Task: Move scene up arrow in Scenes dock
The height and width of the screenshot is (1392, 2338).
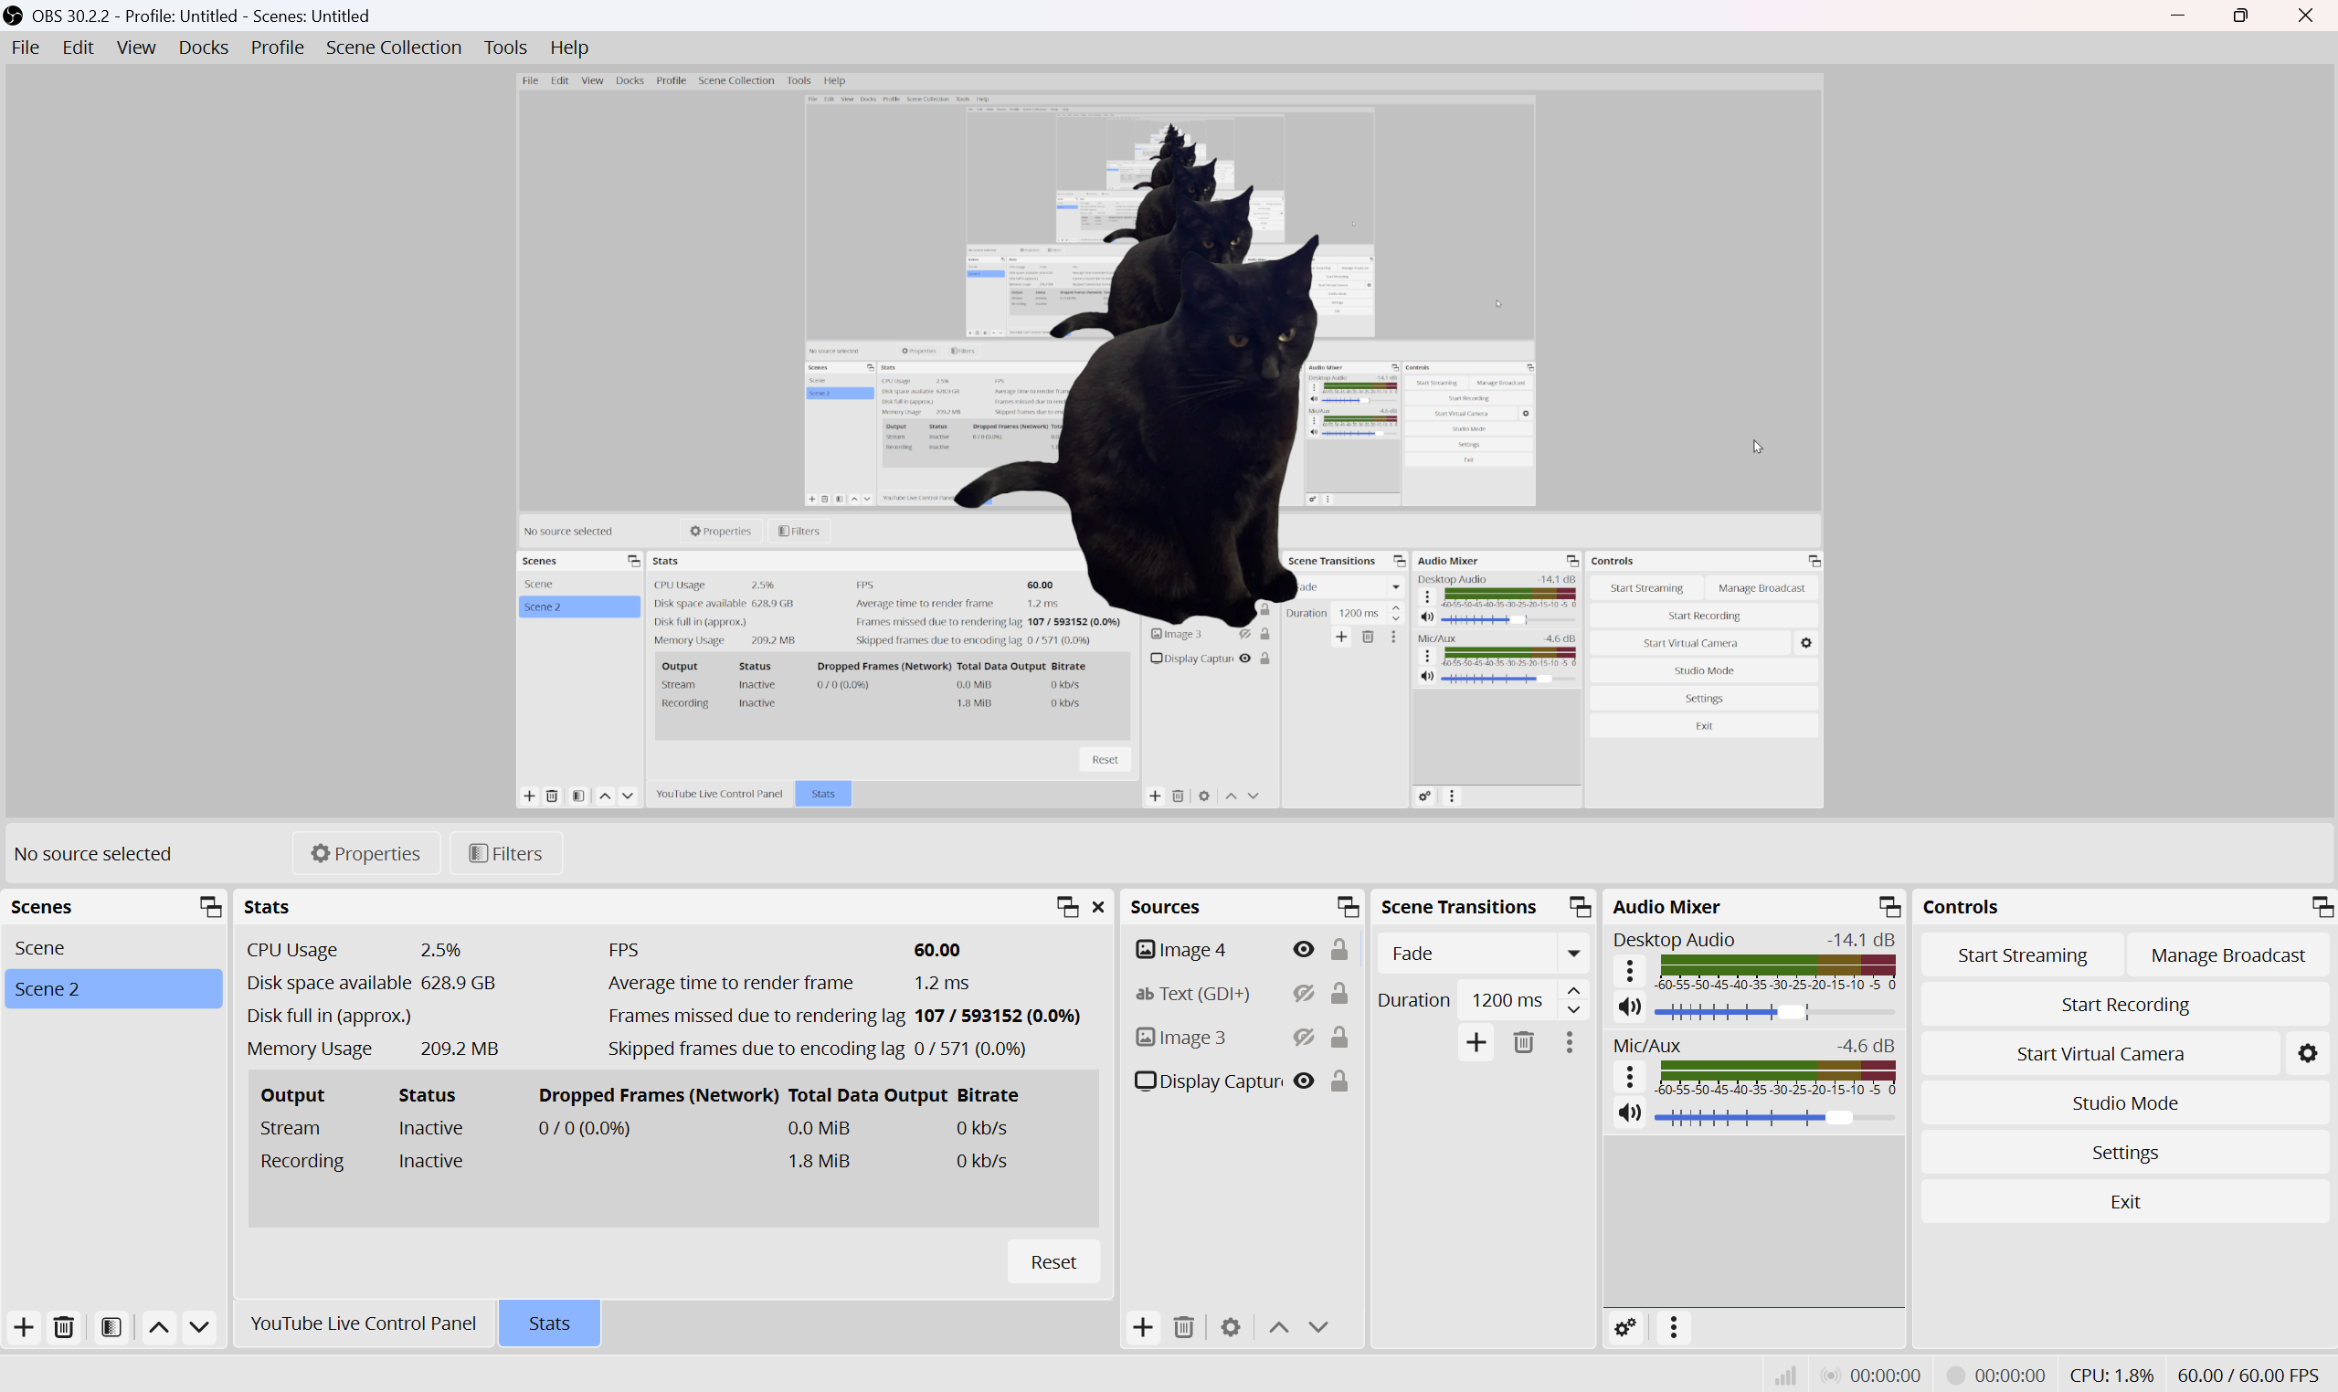Action: pos(159,1326)
